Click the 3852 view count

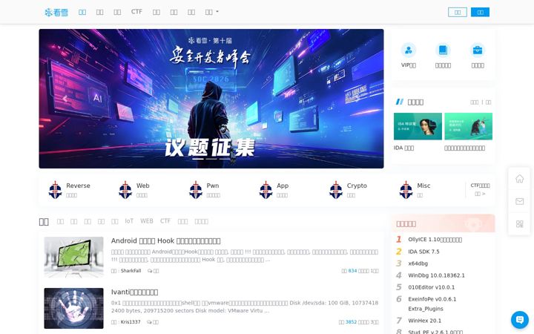point(351,321)
